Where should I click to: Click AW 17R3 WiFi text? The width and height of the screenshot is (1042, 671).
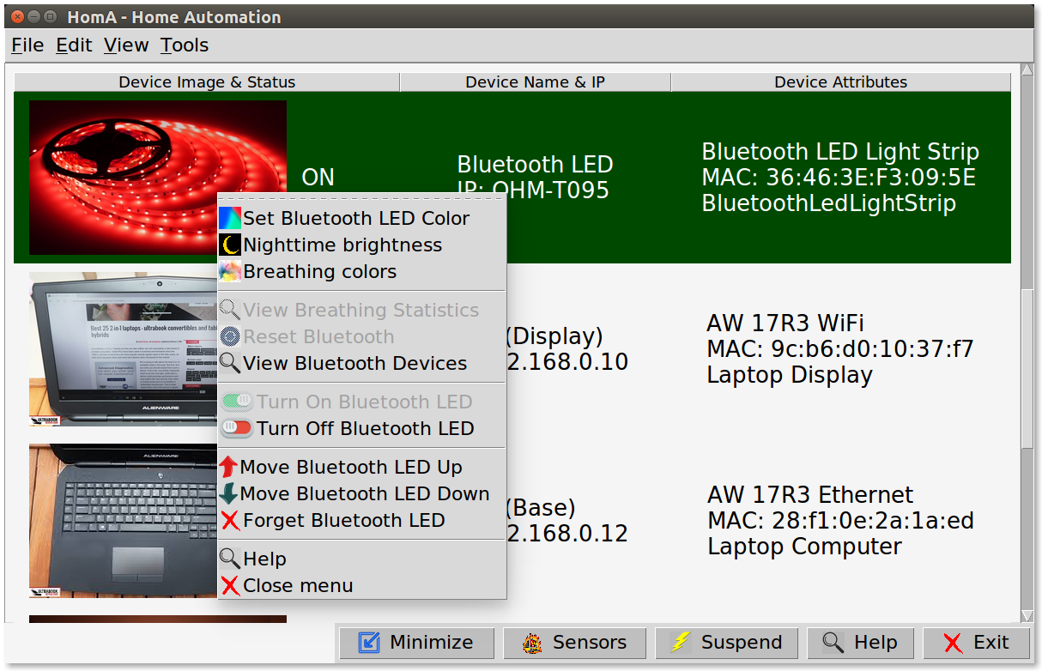point(785,323)
